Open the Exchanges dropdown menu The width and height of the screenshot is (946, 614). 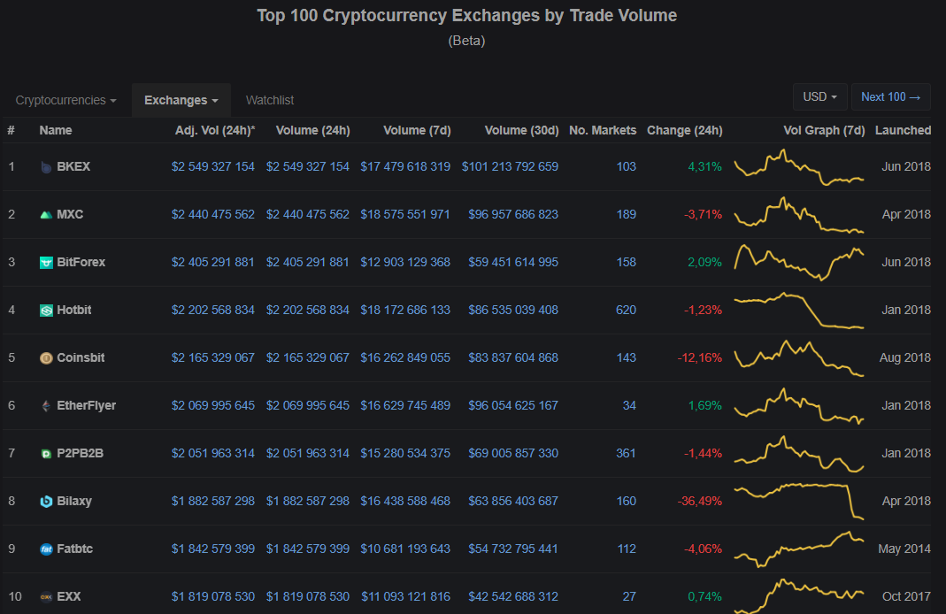pyautogui.click(x=181, y=100)
